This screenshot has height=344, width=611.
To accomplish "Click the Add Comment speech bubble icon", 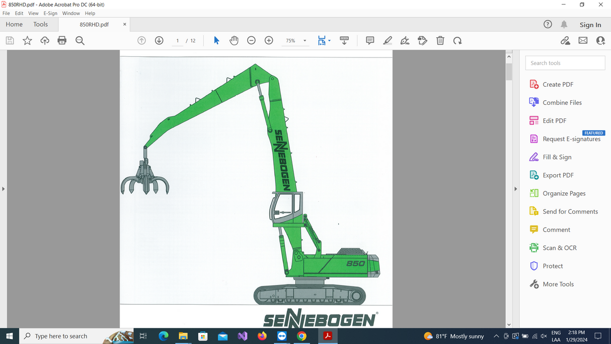I will click(x=370, y=40).
